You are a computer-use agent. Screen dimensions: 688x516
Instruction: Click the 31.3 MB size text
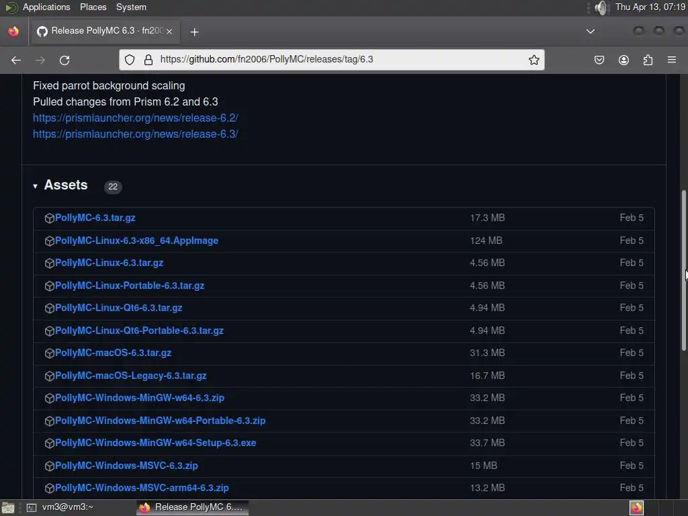[x=487, y=353]
